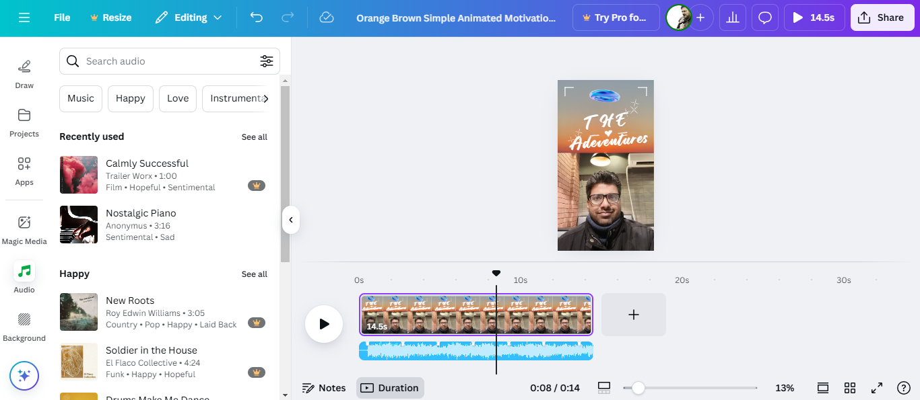Image resolution: width=920 pixels, height=400 pixels.
Task: Click the Pro crown on Calmly Successful
Action: point(257,186)
